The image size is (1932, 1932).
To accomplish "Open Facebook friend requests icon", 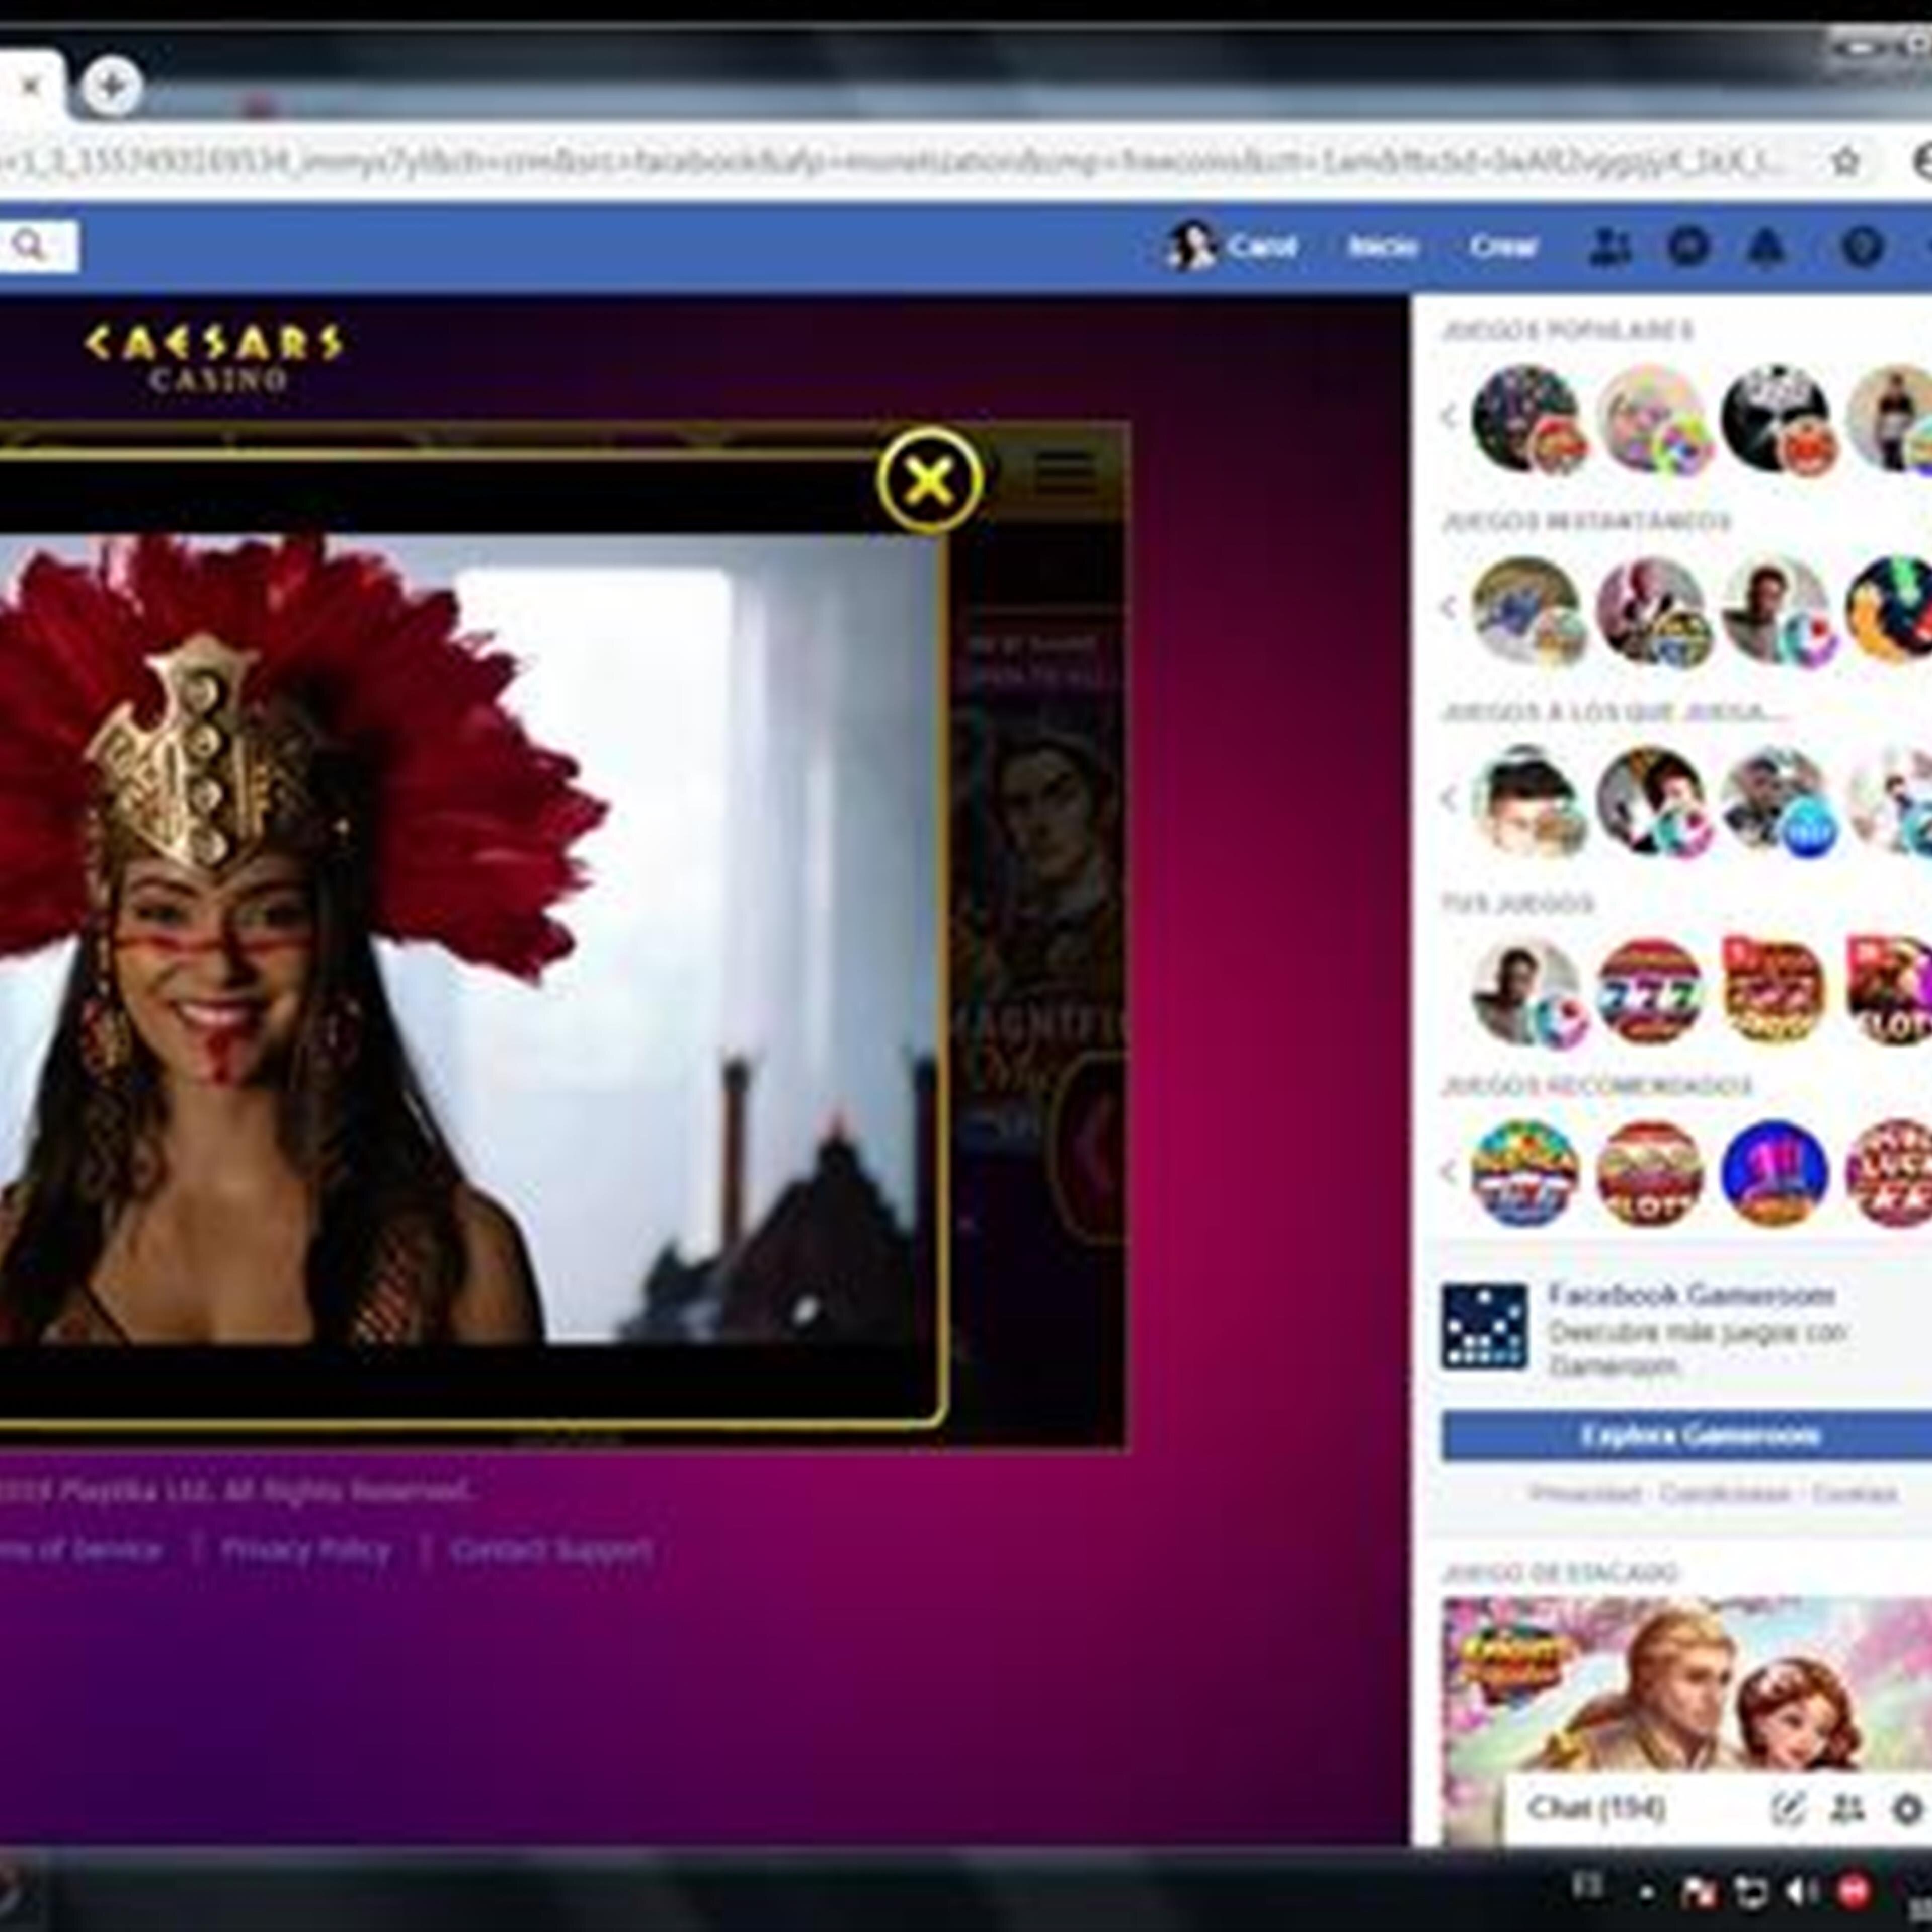I will tap(1610, 246).
